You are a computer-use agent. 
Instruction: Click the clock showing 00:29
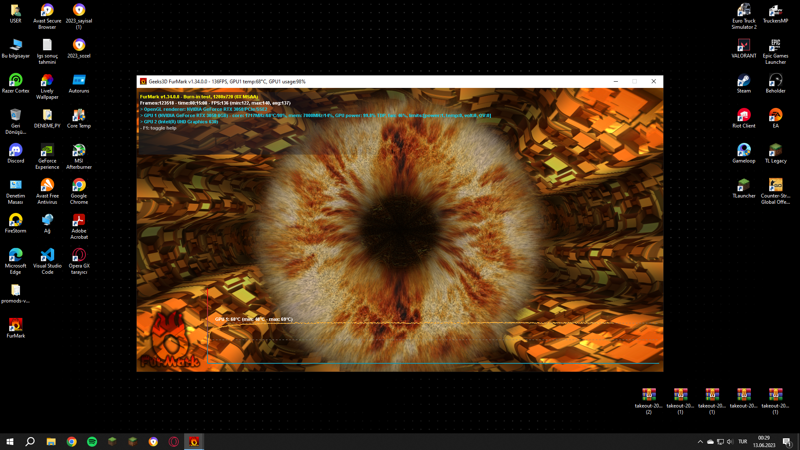(x=764, y=441)
